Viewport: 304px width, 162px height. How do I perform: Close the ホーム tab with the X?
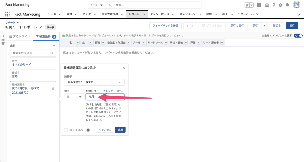pyautogui.click(x=257, y=14)
